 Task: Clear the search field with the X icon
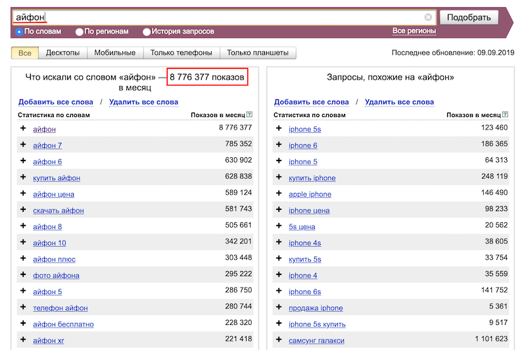pos(428,18)
